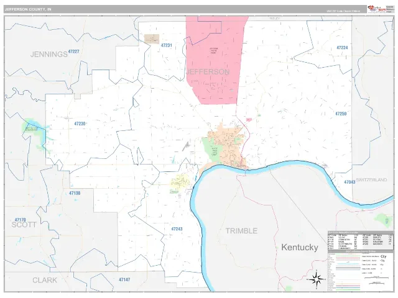Viewport: 398px width, 298px height.
Task: Click the "JEFFERSON COUNTY, IN" map title
Action: 28,9
